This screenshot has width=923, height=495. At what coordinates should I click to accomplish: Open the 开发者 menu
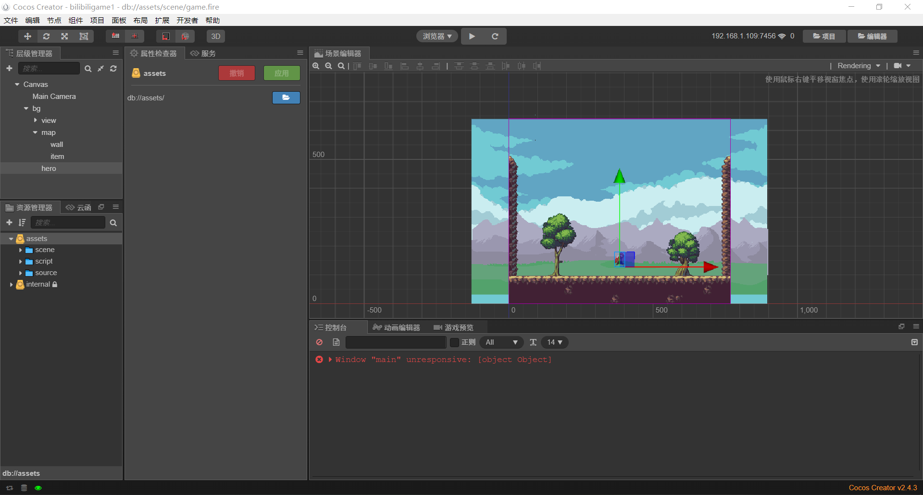(187, 20)
